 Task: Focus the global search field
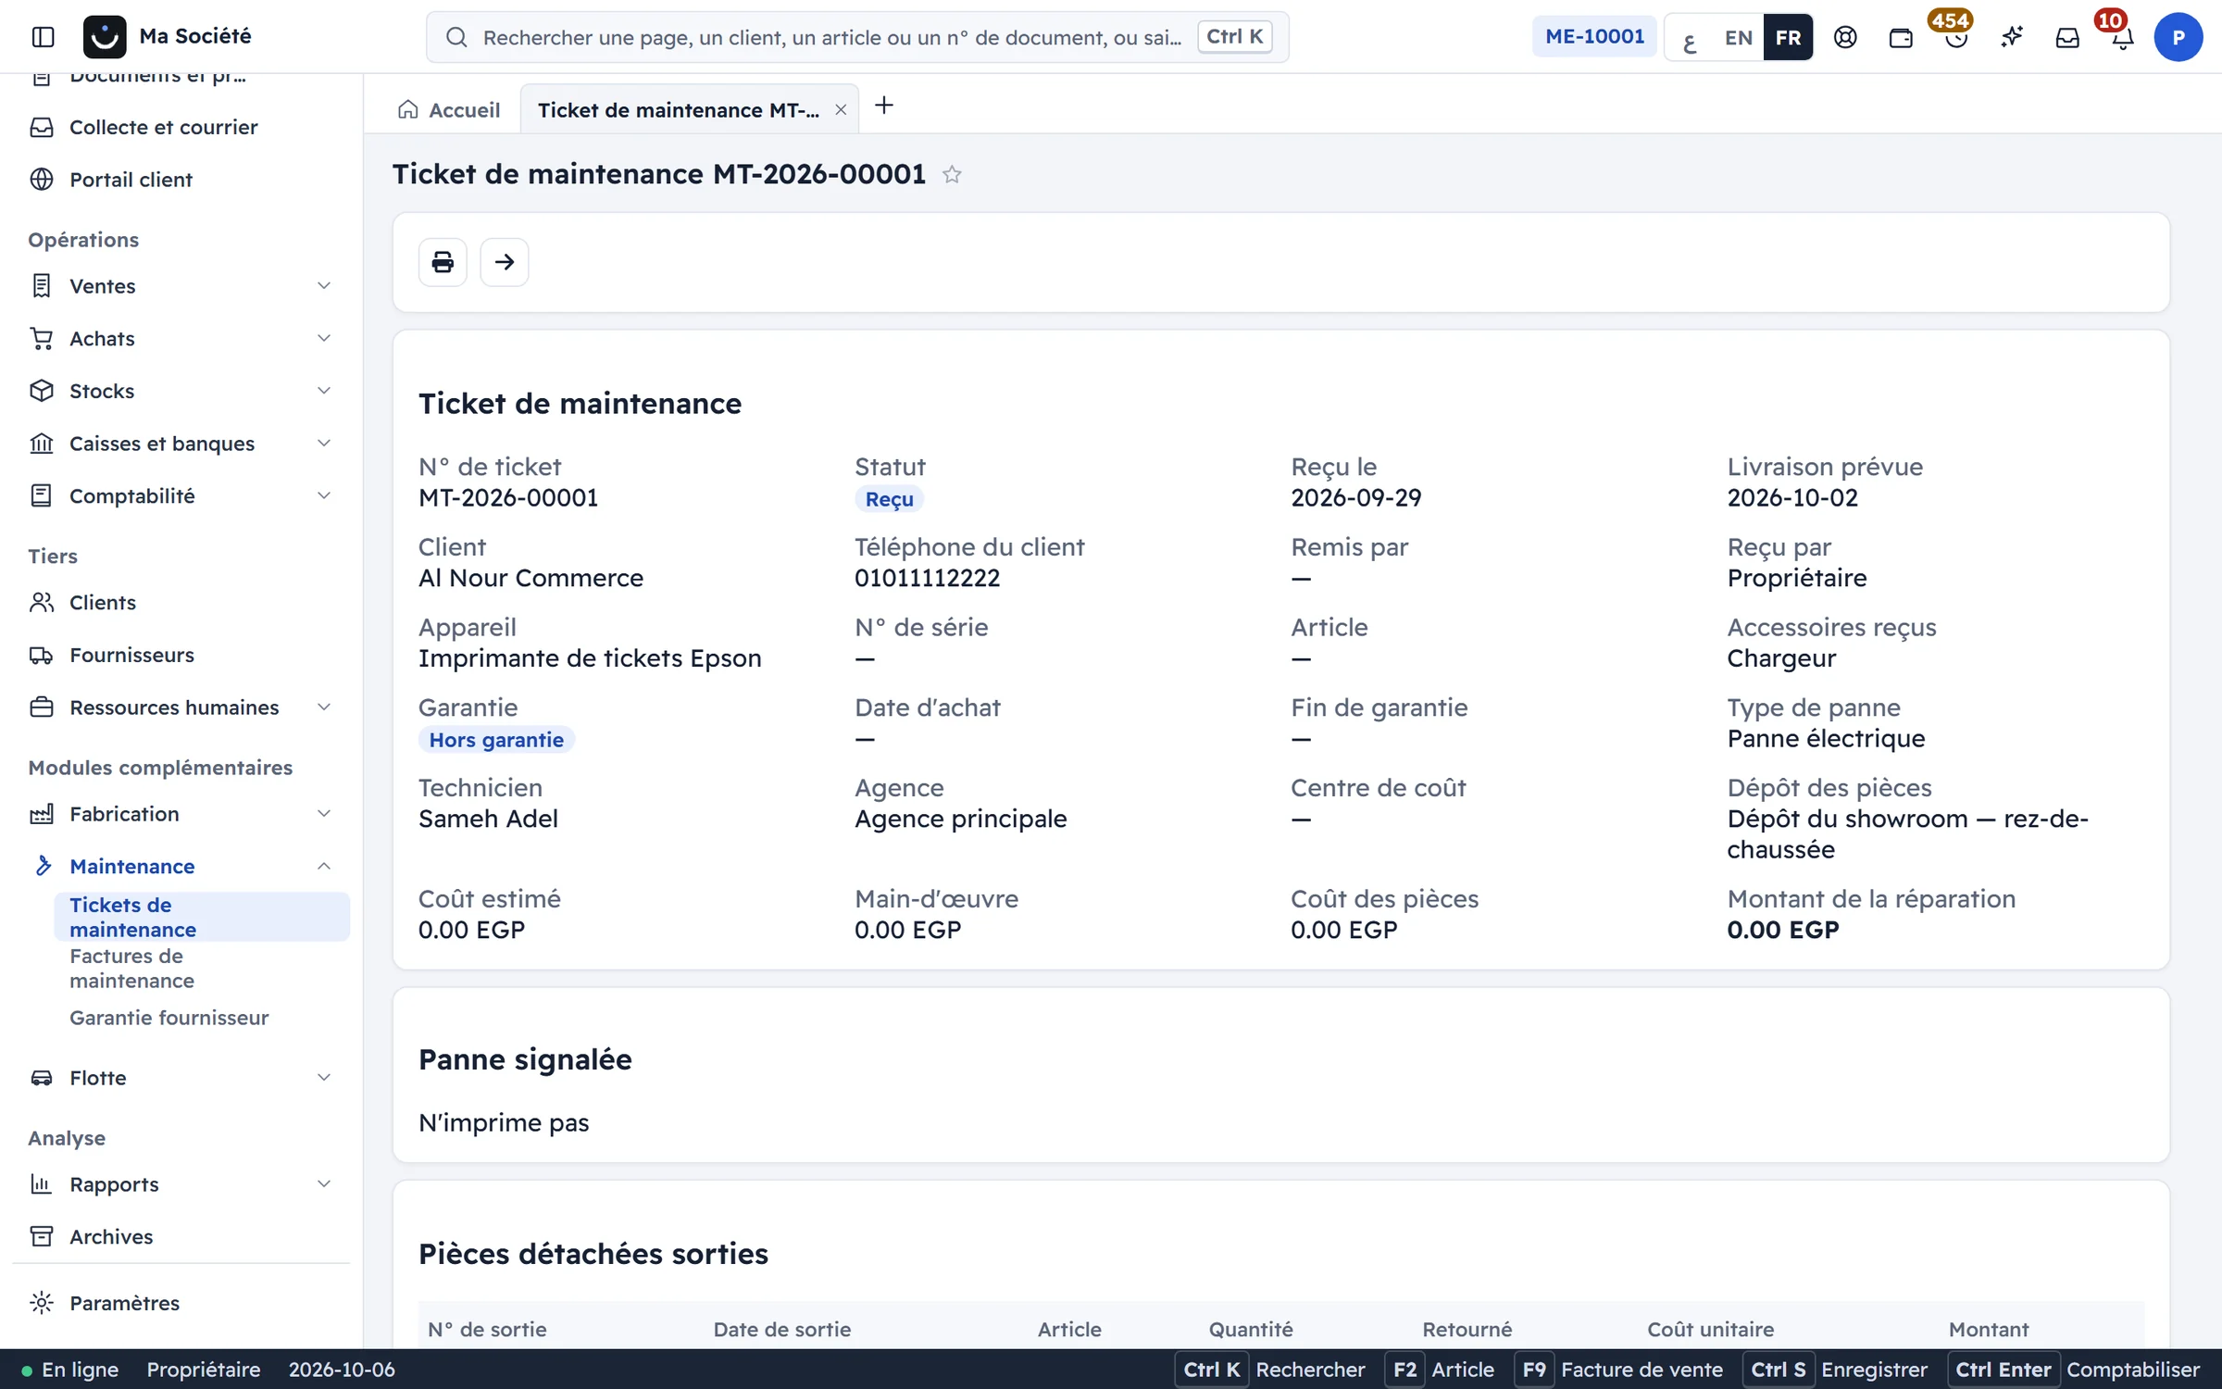(857, 37)
